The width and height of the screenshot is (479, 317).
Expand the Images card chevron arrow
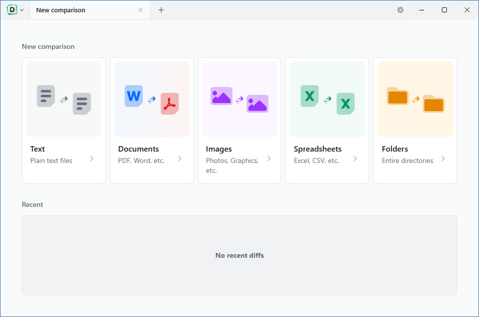point(269,158)
